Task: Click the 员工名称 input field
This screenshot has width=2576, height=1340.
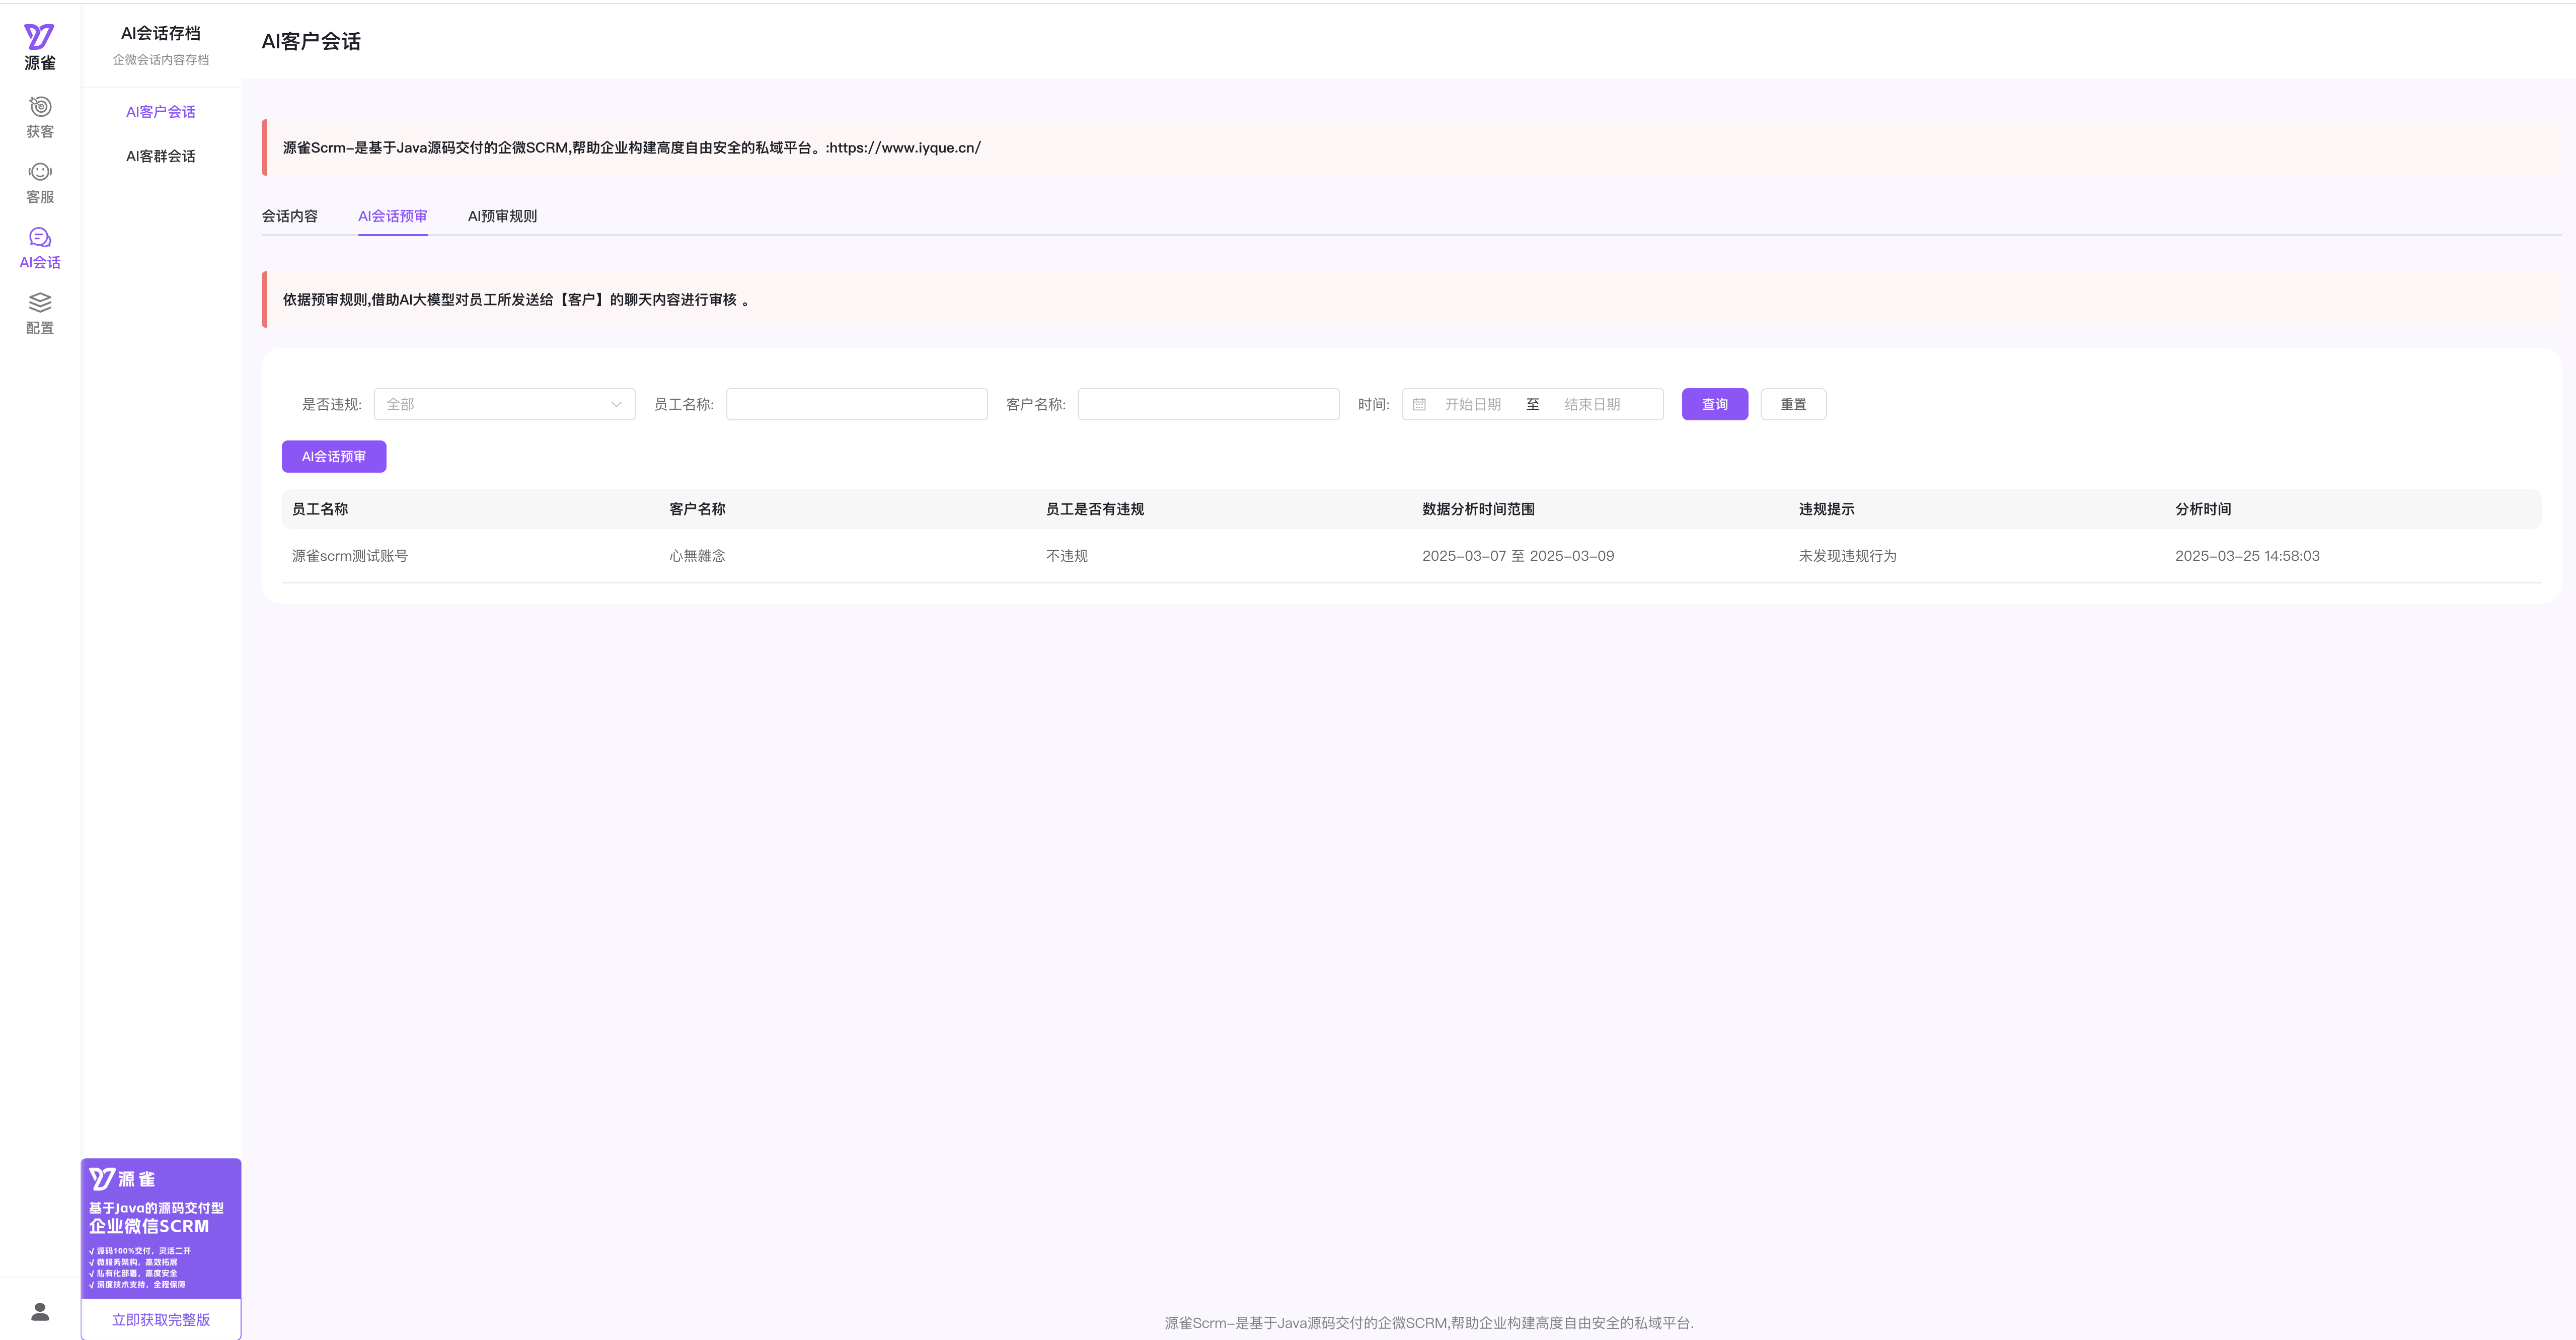Action: click(856, 404)
